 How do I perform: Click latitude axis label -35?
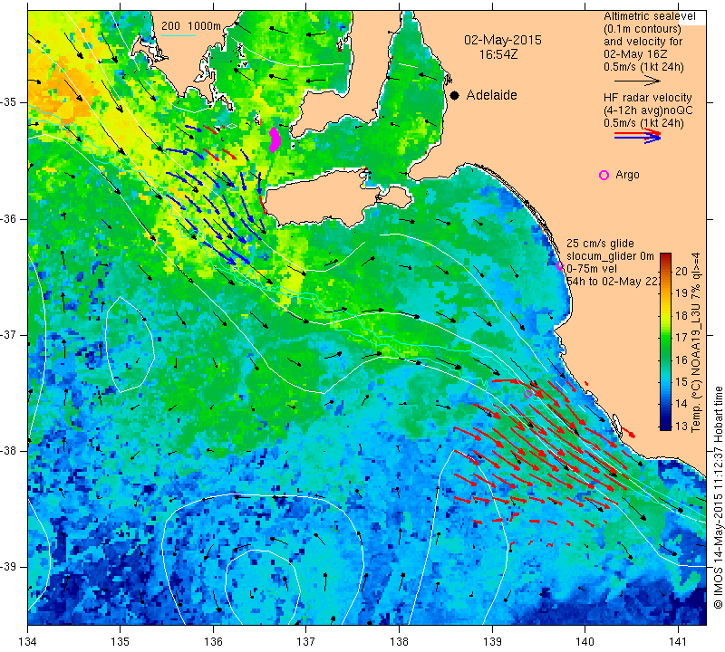tap(10, 102)
